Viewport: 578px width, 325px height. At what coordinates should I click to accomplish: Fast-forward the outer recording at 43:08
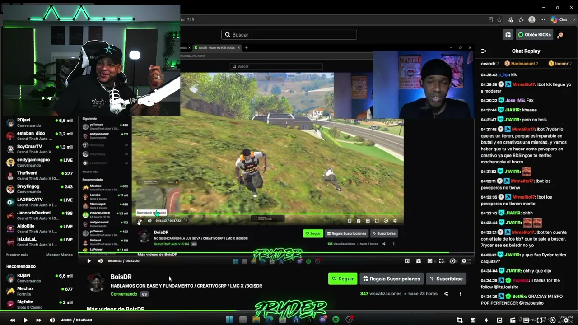pyautogui.click(x=39, y=320)
